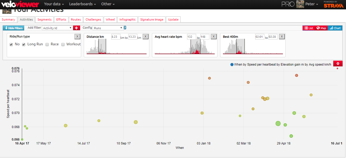Click the largest green bubble on chart
The image size is (346, 158).
pyautogui.click(x=278, y=123)
